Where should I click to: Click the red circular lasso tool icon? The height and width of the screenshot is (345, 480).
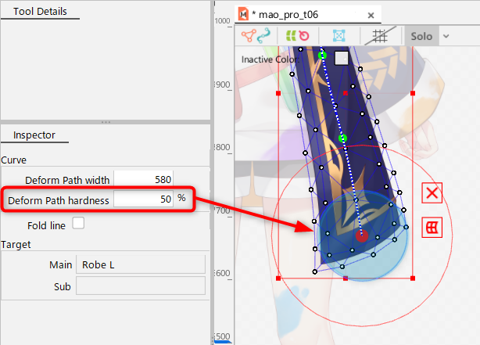coord(304,36)
